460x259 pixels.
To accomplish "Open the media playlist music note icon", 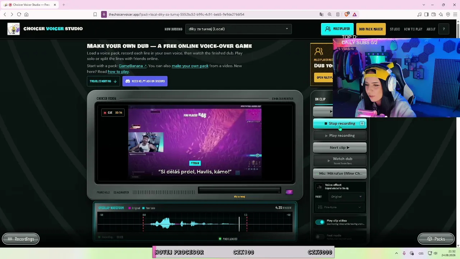I will pyautogui.click(x=419, y=14).
